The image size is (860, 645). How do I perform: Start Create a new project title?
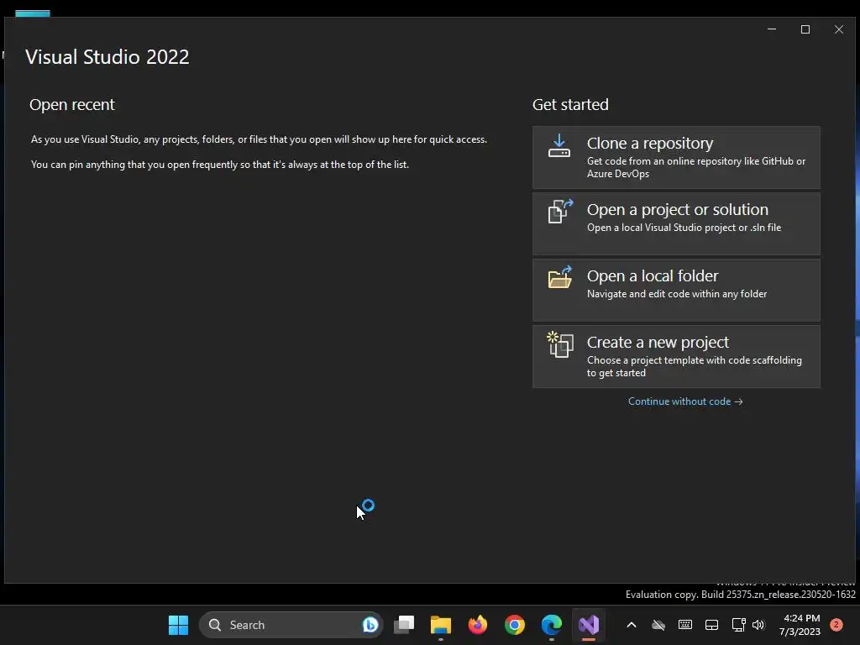point(658,343)
